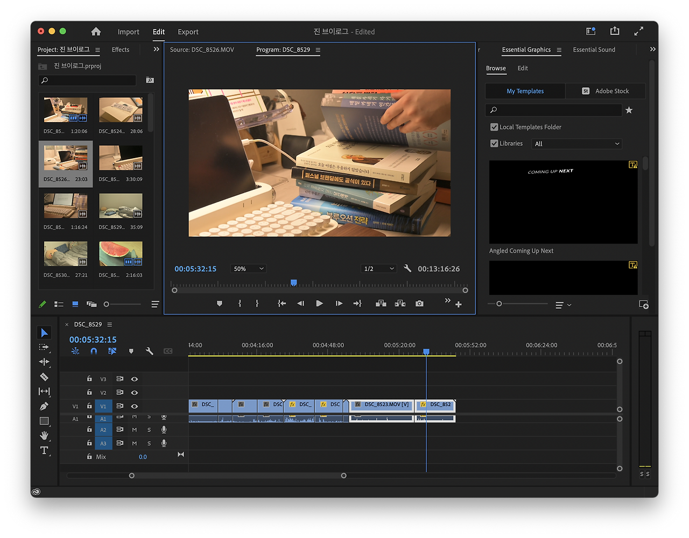Click the Adobe Stock button
The height and width of the screenshot is (538, 689).
tap(606, 91)
